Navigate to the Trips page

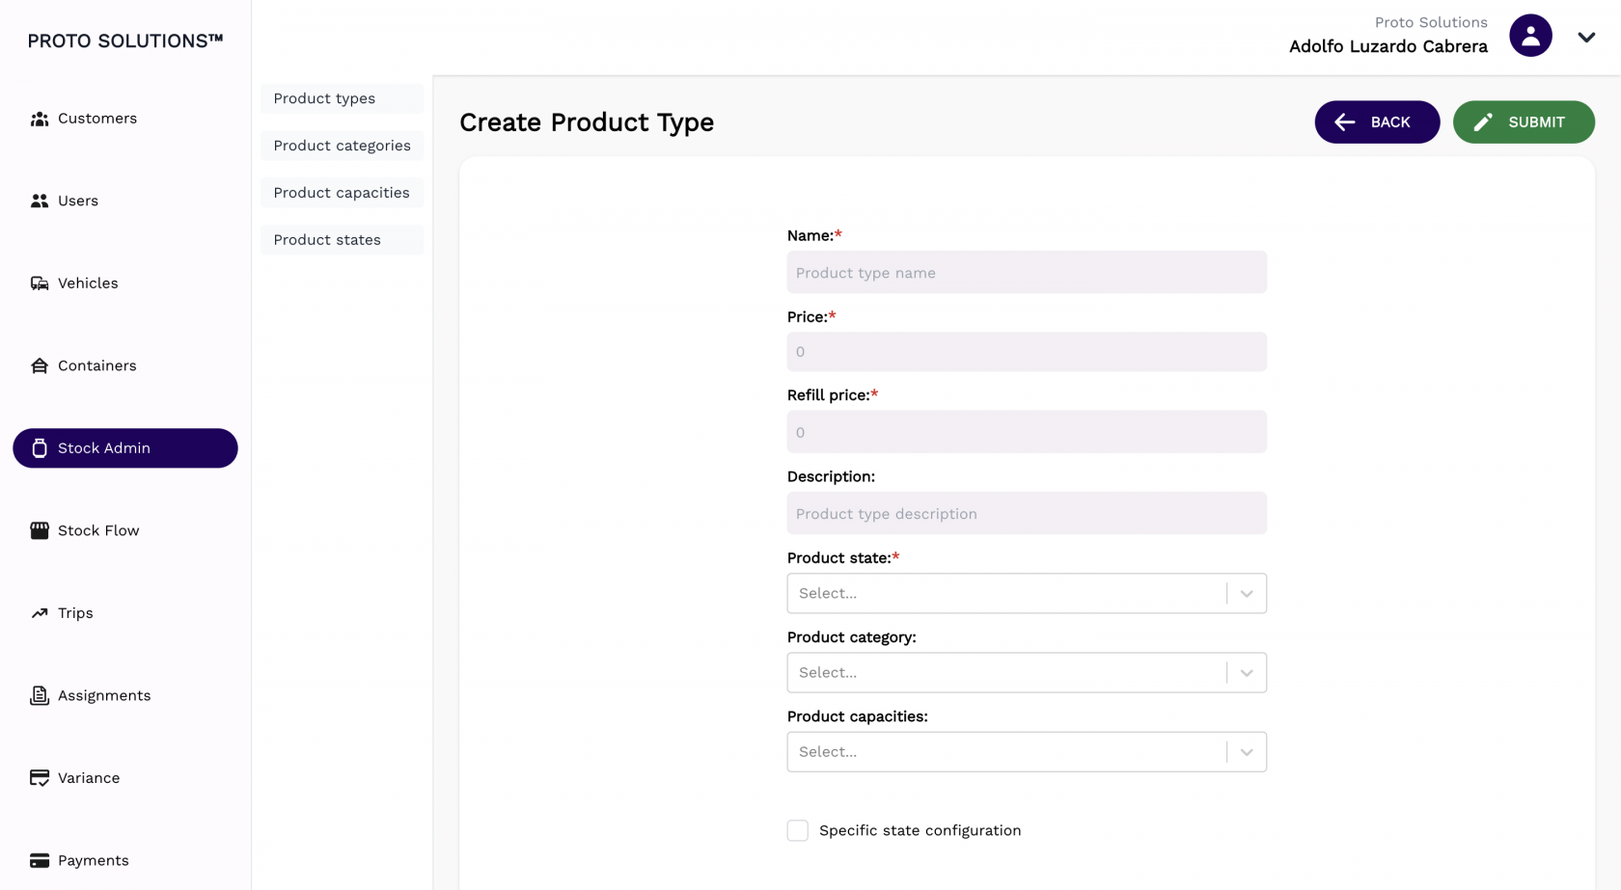[125, 613]
